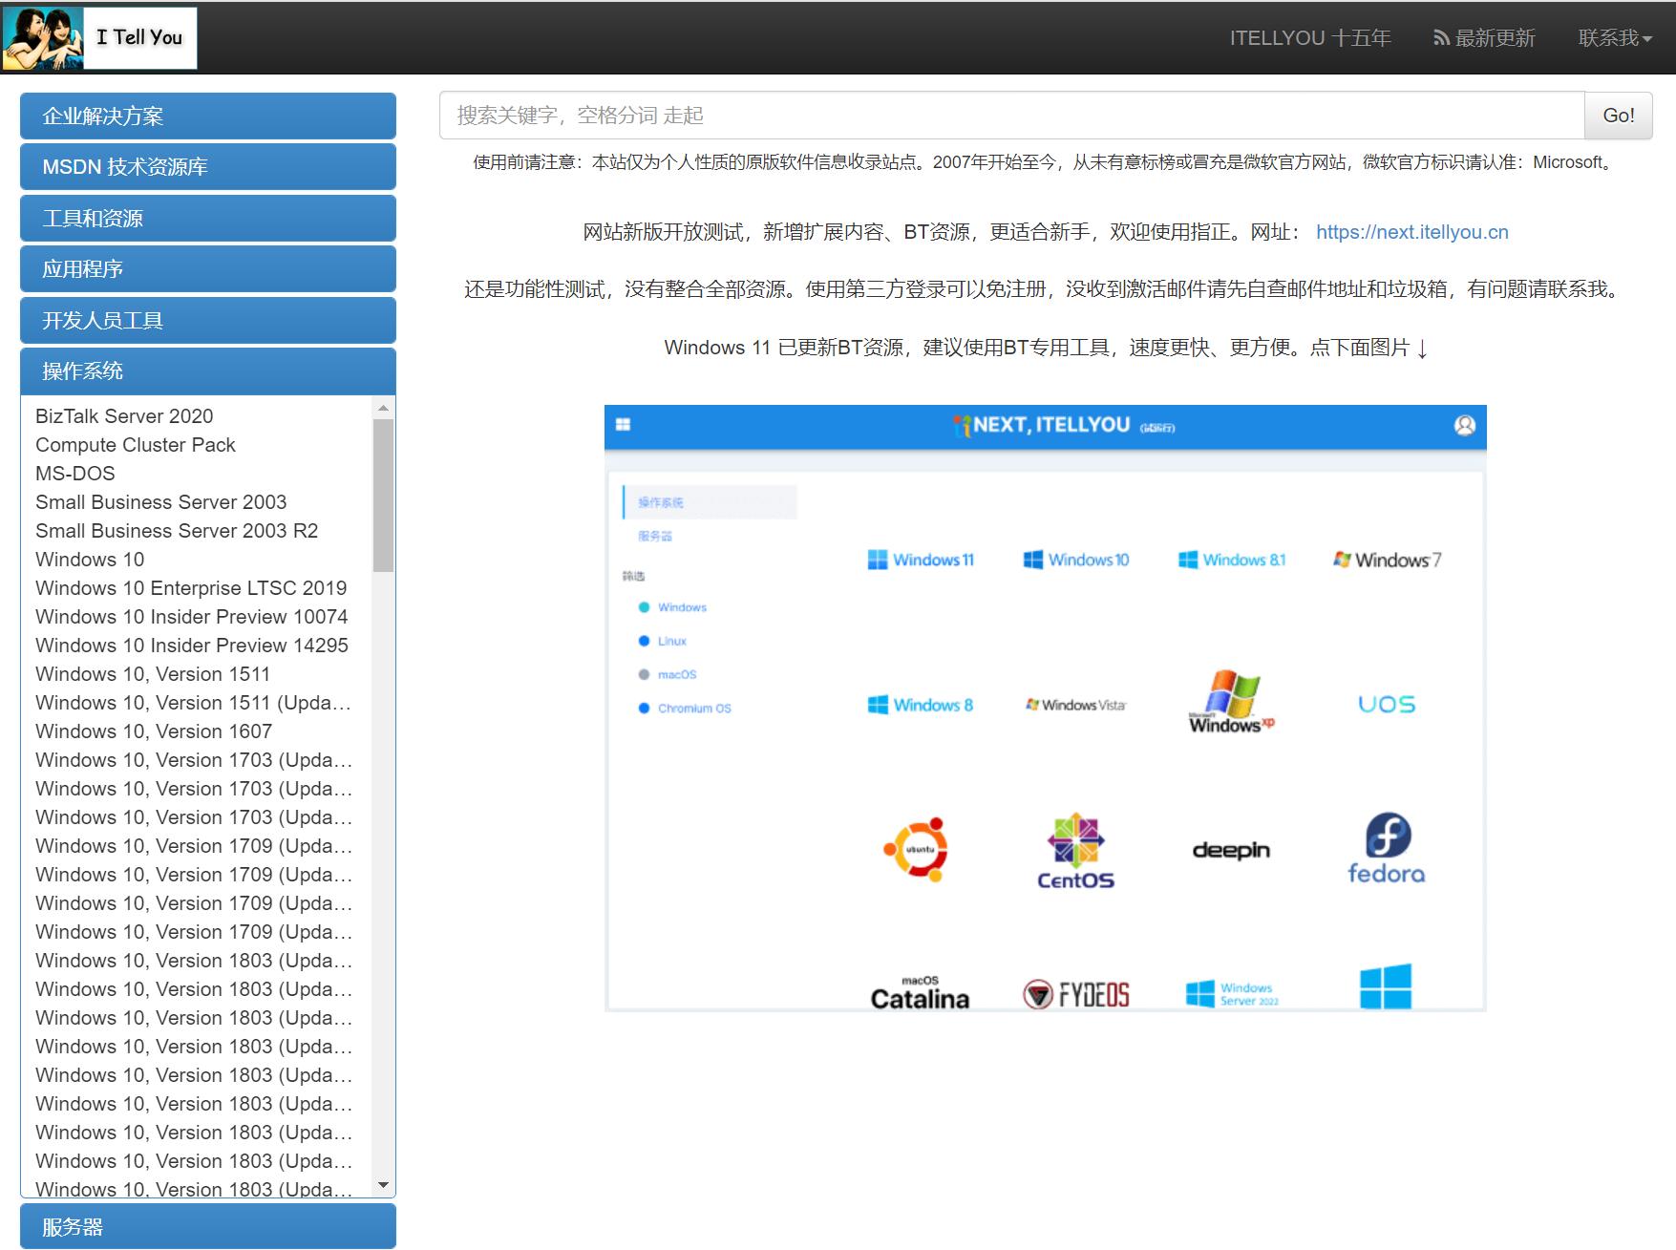The image size is (1676, 1250).
Task: Click the I Tell You site logo
Action: tap(99, 38)
